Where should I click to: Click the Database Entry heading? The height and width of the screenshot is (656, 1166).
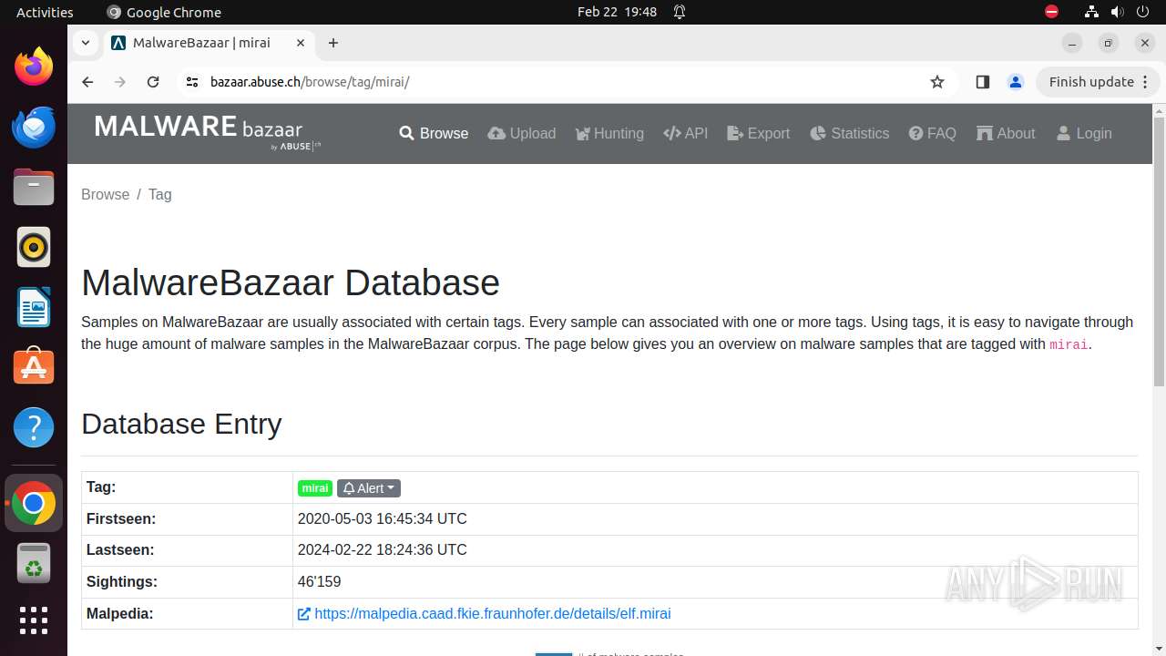181,424
